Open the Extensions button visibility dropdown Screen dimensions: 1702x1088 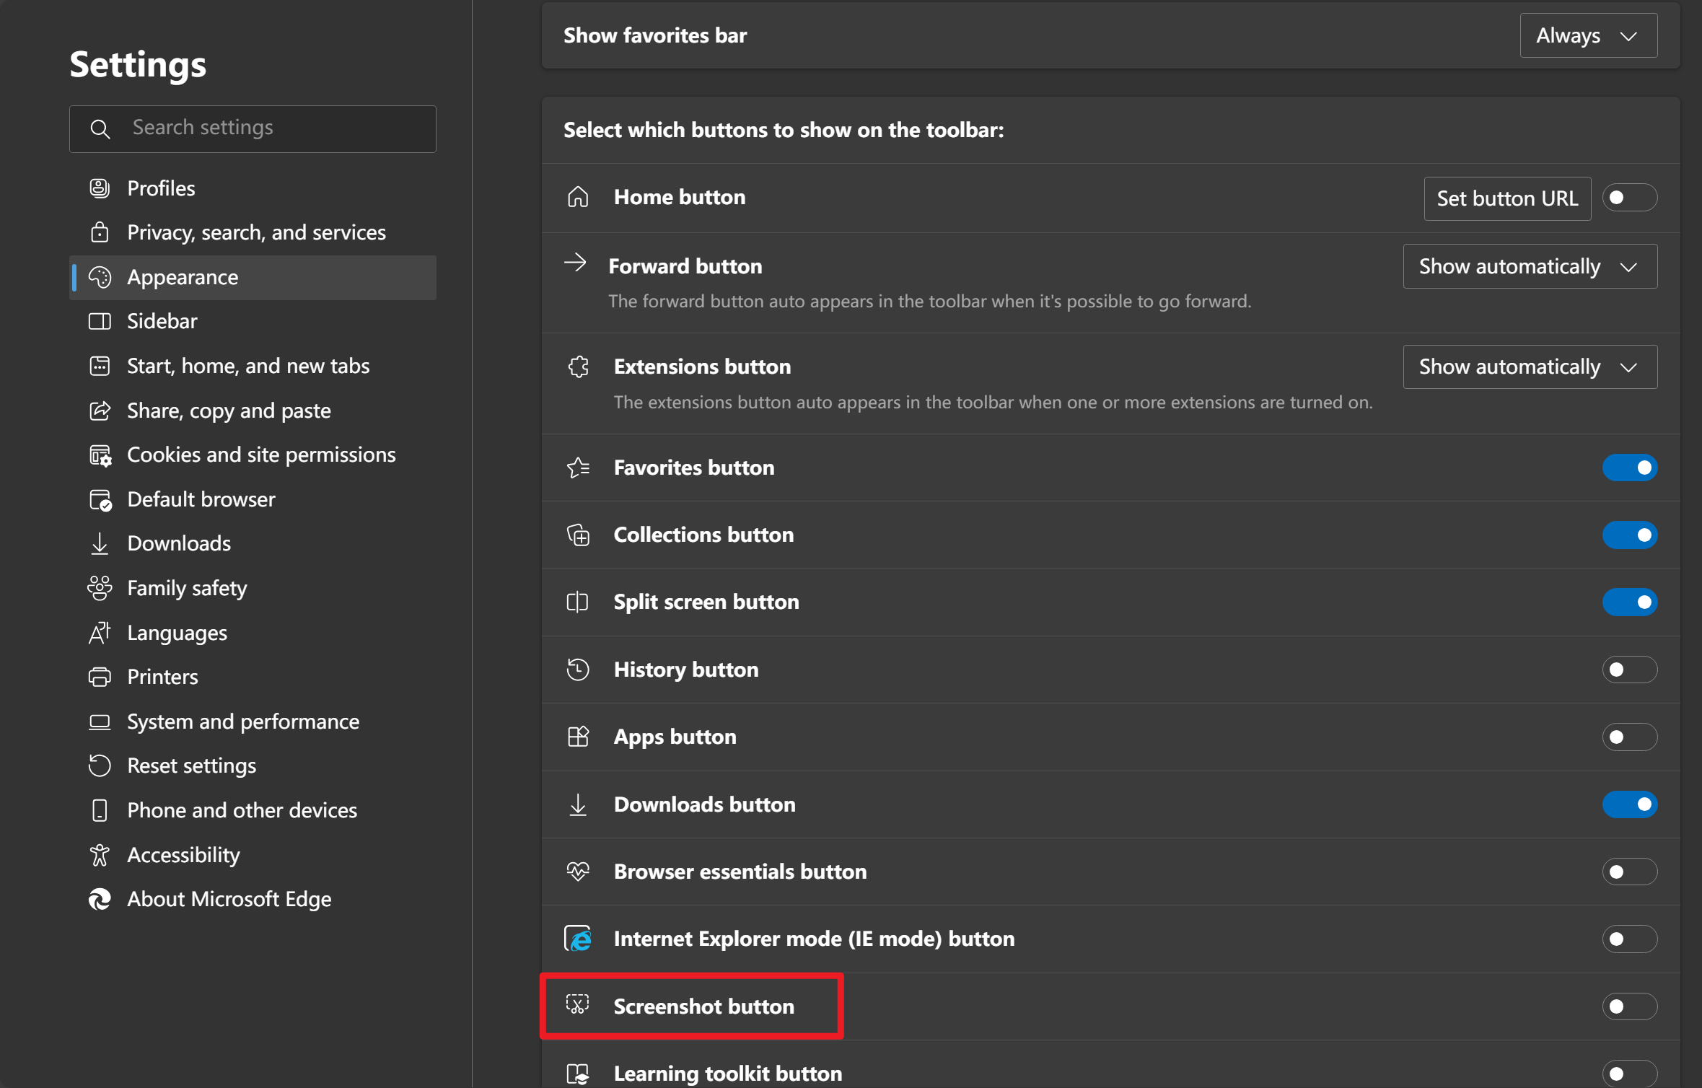pos(1529,367)
